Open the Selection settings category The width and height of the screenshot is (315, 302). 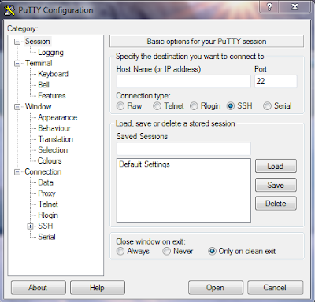pos(53,150)
